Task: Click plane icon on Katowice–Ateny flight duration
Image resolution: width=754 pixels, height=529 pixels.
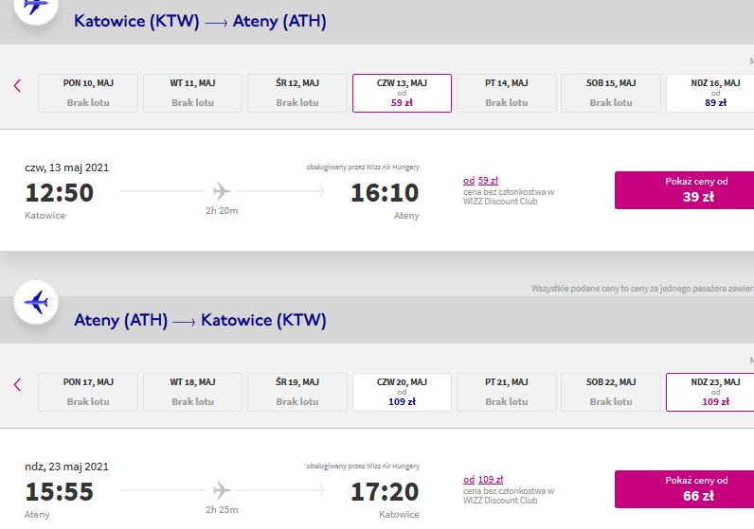Action: (222, 191)
